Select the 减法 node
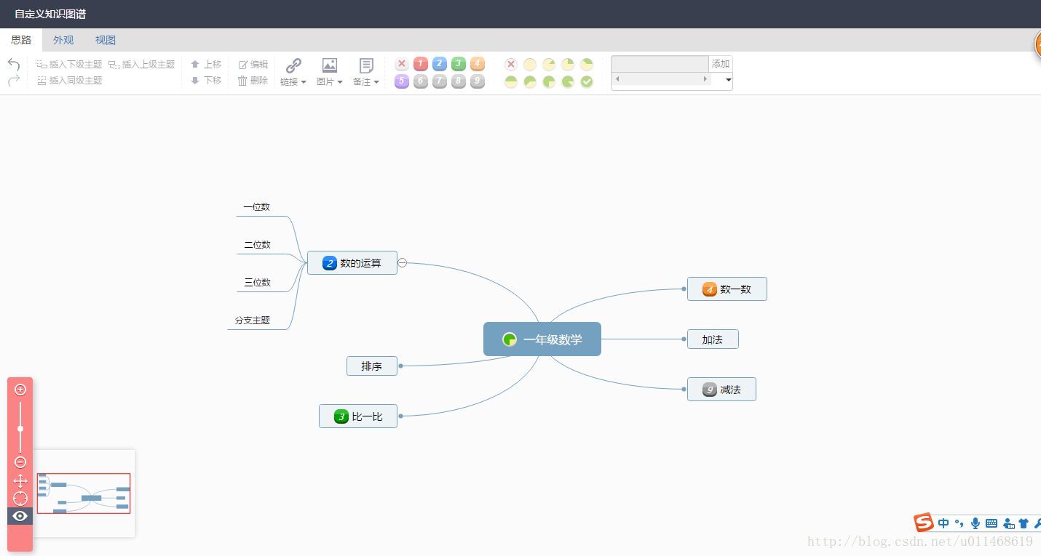The width and height of the screenshot is (1041, 556). (x=721, y=390)
